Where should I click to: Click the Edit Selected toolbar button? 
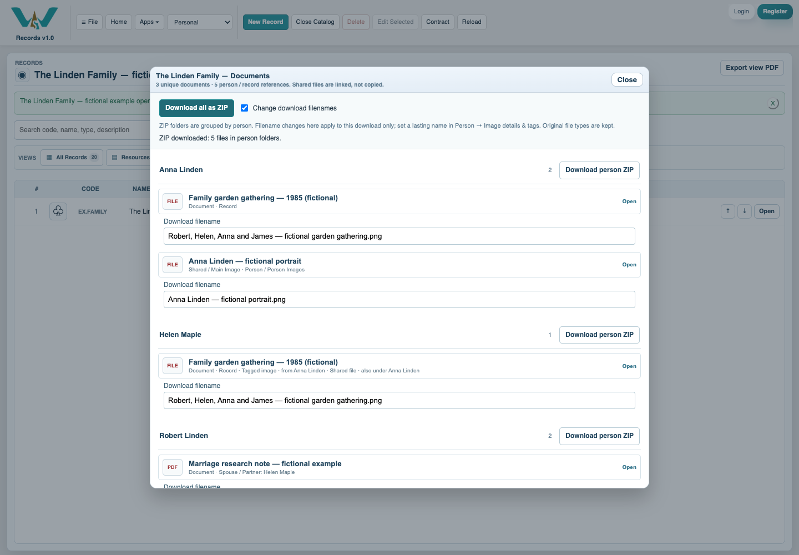pyautogui.click(x=396, y=22)
